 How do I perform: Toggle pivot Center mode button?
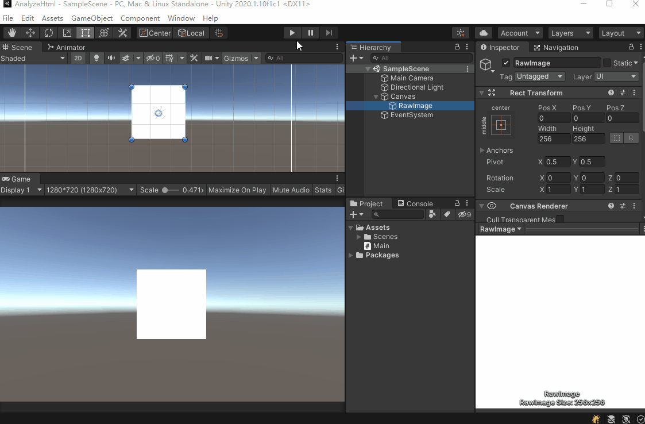tap(155, 33)
